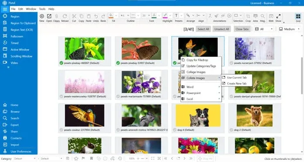Open the Medium thumbnail size dropdown

tap(290, 29)
